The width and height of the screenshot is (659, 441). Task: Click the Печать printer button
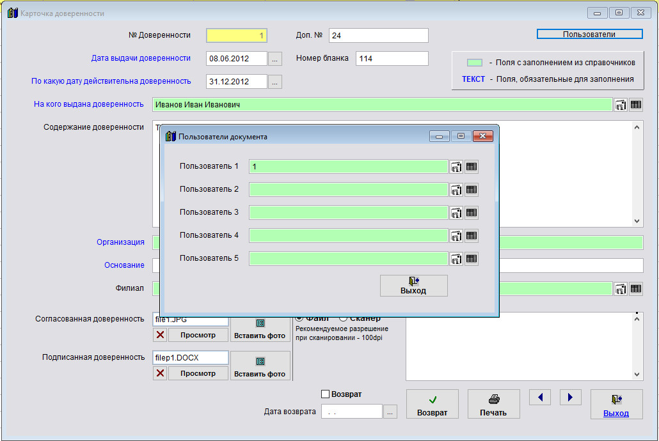pyautogui.click(x=493, y=405)
